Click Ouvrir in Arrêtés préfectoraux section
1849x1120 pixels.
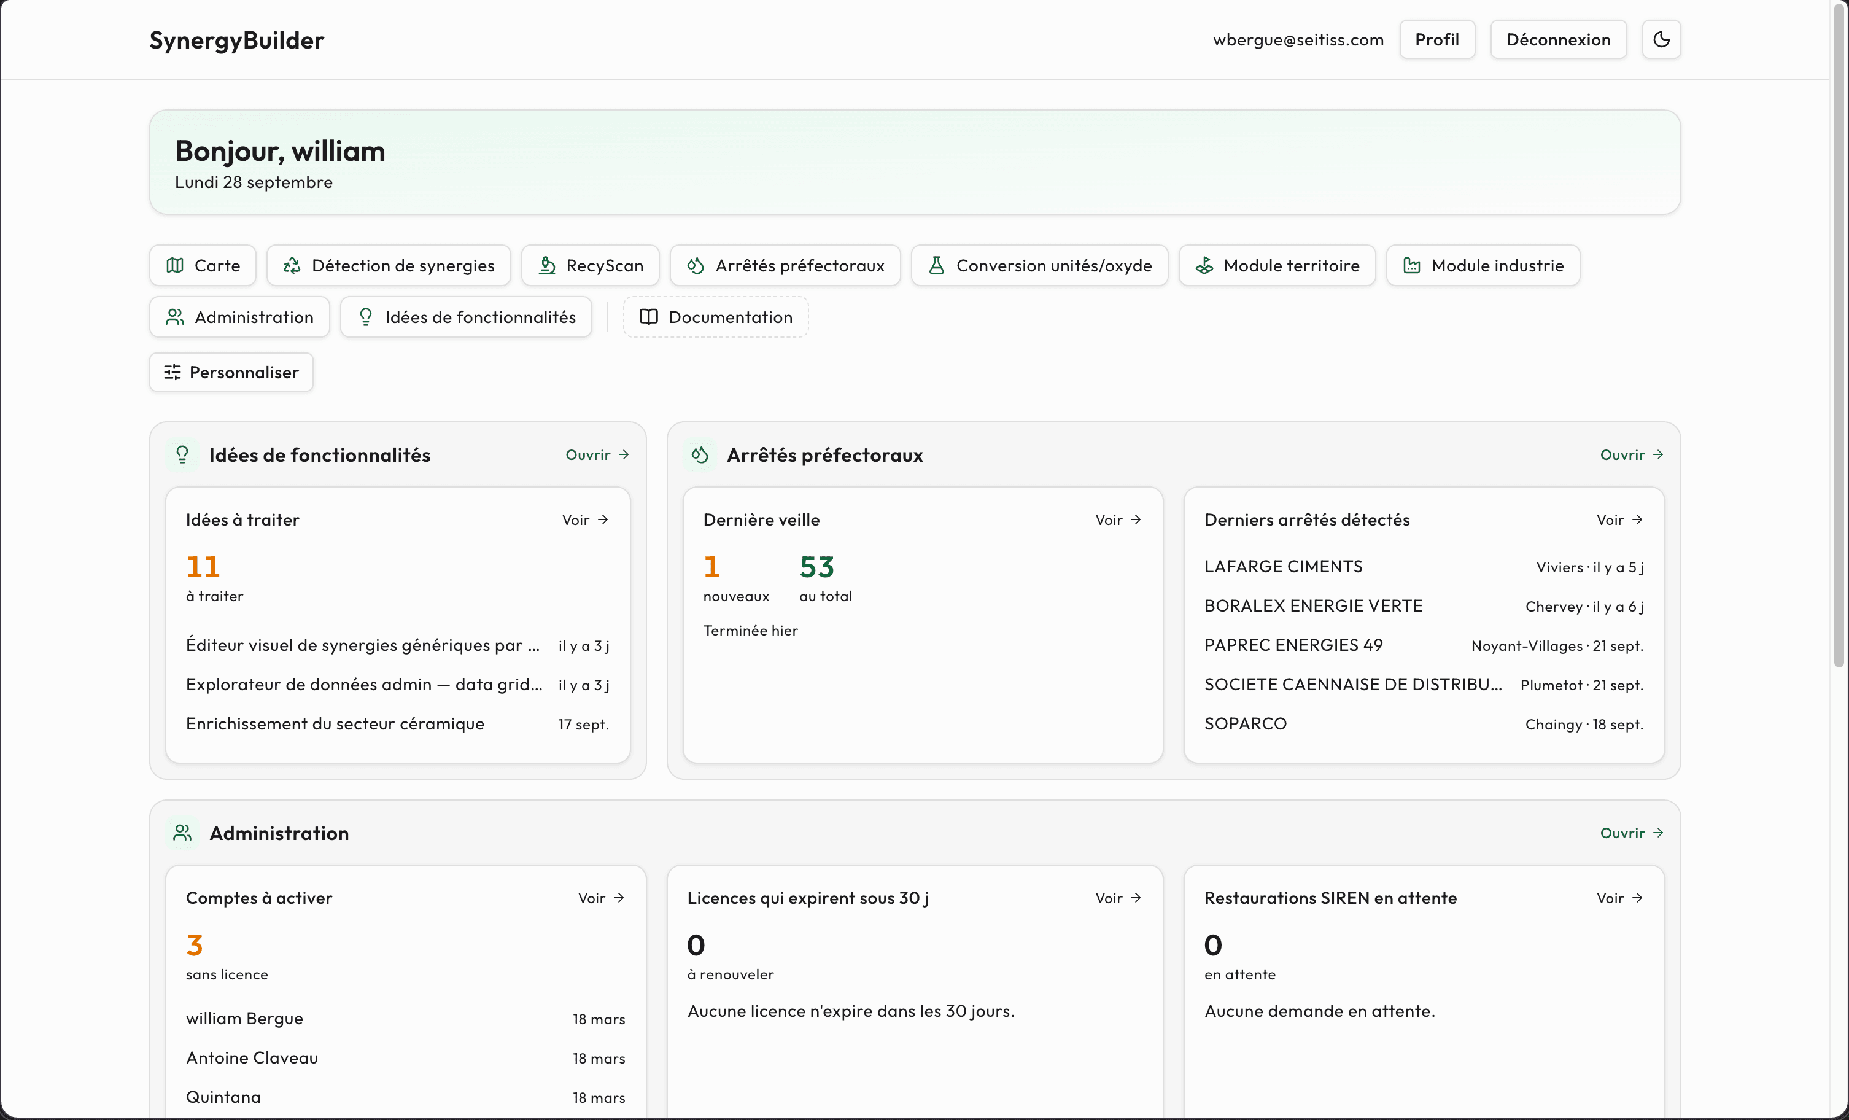(1632, 455)
